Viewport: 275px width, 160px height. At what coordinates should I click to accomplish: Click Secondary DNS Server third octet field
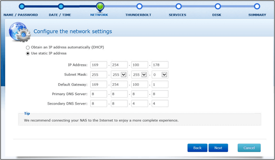point(139,104)
